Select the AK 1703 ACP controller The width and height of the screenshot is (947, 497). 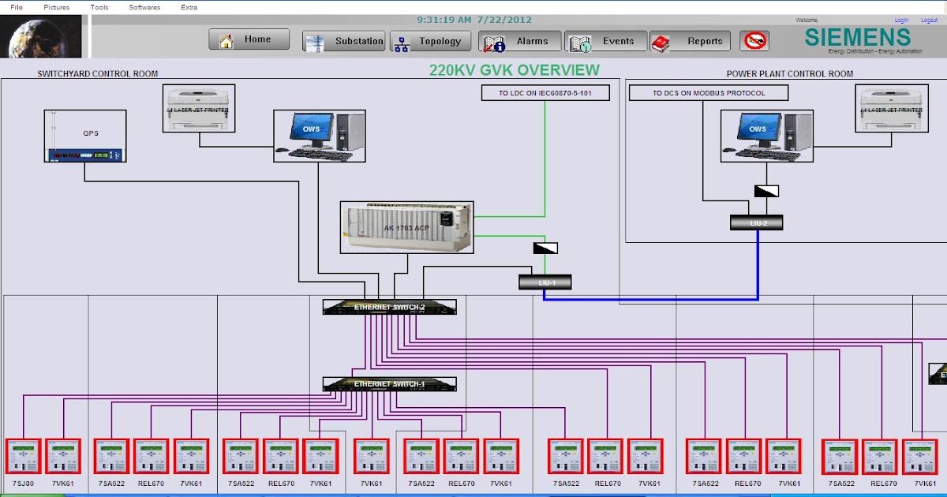pos(406,227)
